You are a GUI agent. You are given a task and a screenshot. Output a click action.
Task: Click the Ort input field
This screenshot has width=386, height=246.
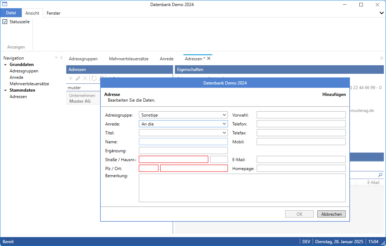point(194,168)
